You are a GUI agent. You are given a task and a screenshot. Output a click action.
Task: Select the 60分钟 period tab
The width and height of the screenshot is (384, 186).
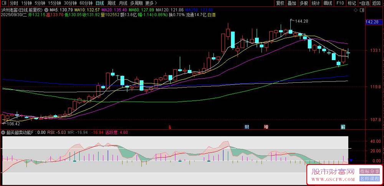click(86, 3)
